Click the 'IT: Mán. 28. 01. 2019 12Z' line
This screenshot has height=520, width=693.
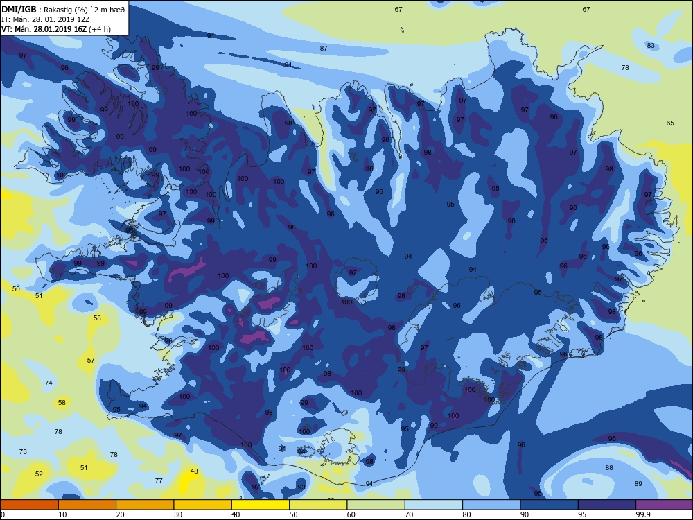[46, 19]
